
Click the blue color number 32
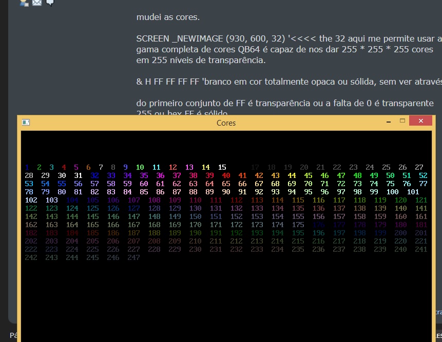[x=94, y=175]
